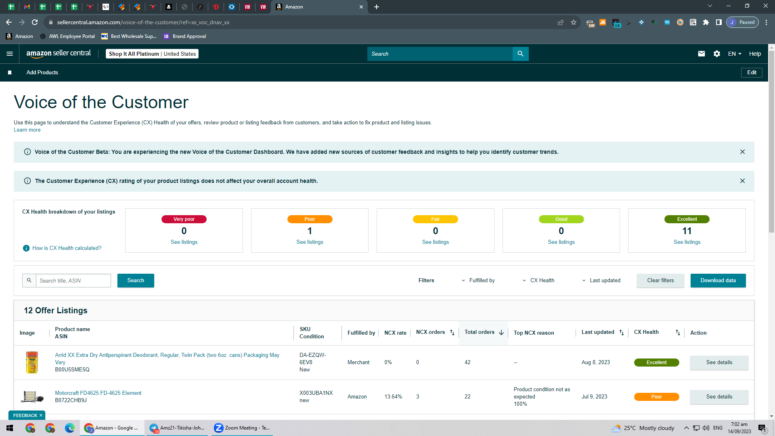Open Chrome three-dot menu

[x=766, y=22]
